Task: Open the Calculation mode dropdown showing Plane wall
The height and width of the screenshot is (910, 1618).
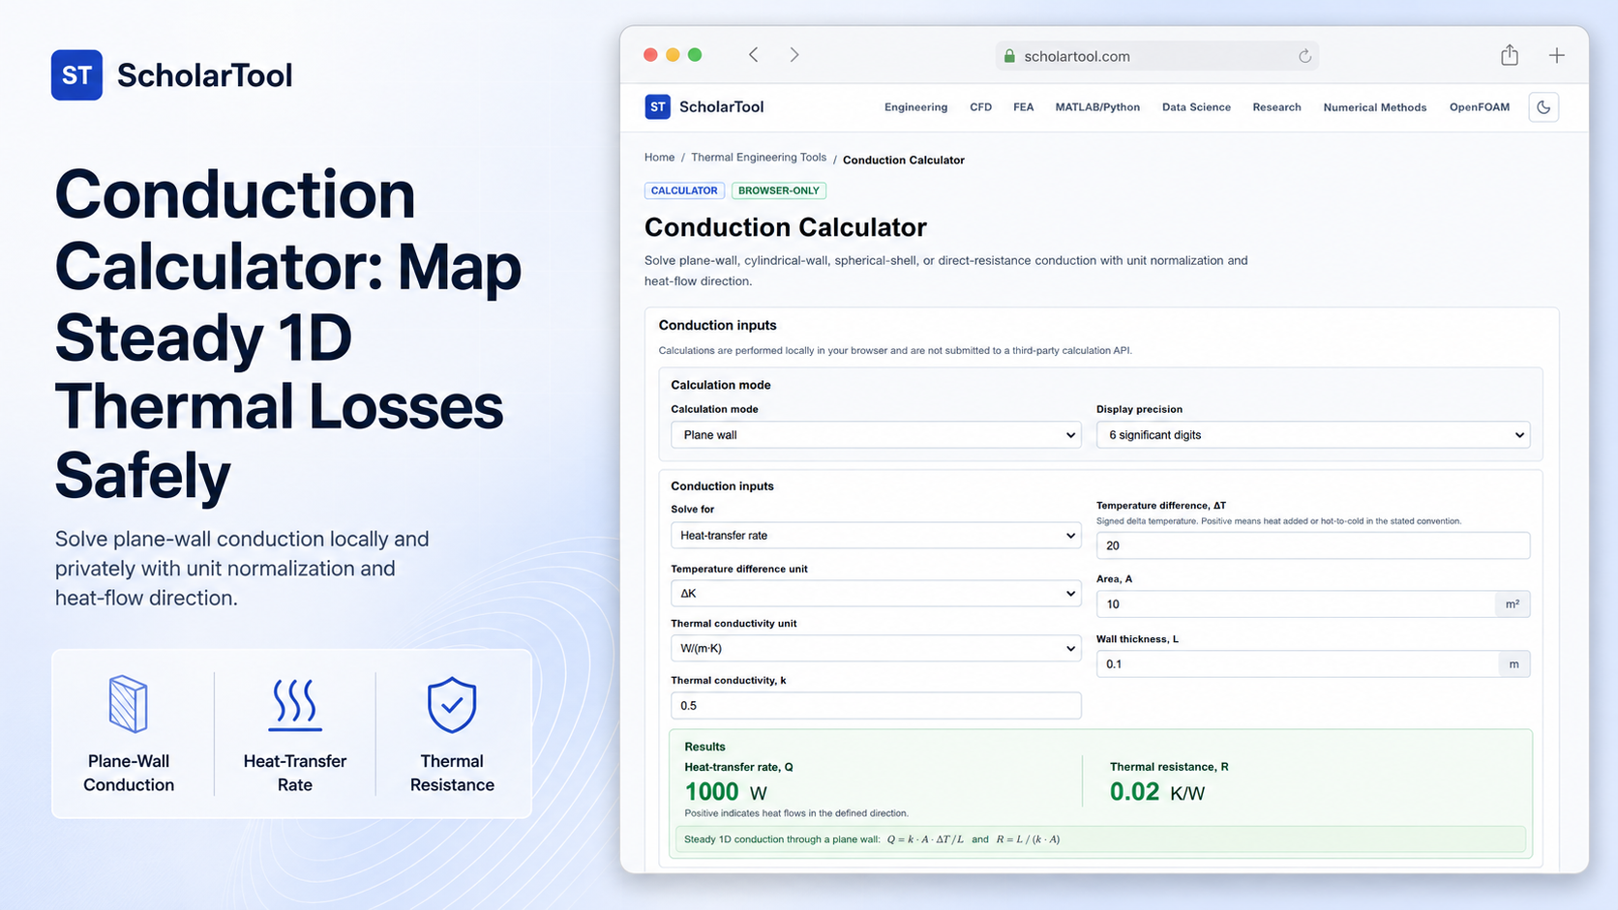Action: 876,435
